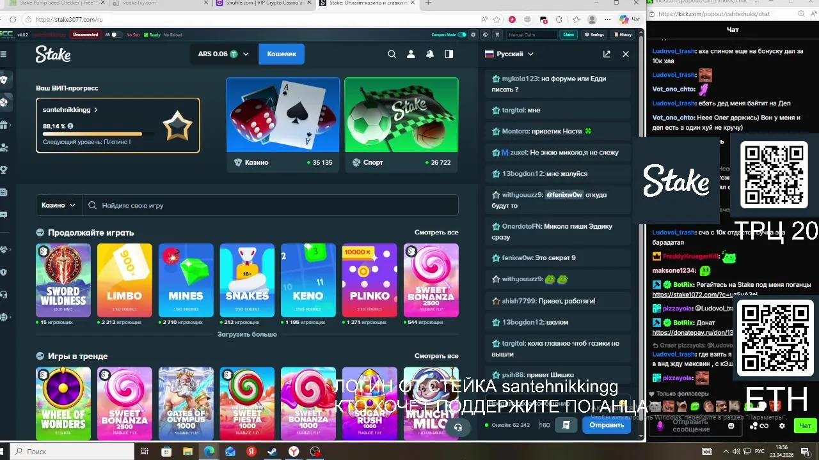Expand the ARS 0.06 balance dropdown
This screenshot has height=460, width=819.
pos(223,54)
